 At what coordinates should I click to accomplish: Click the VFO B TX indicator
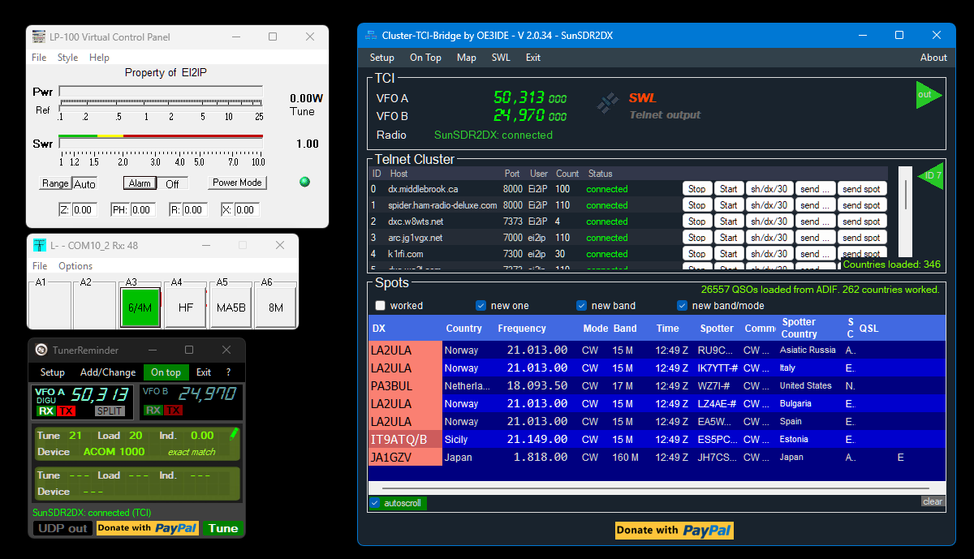173,411
